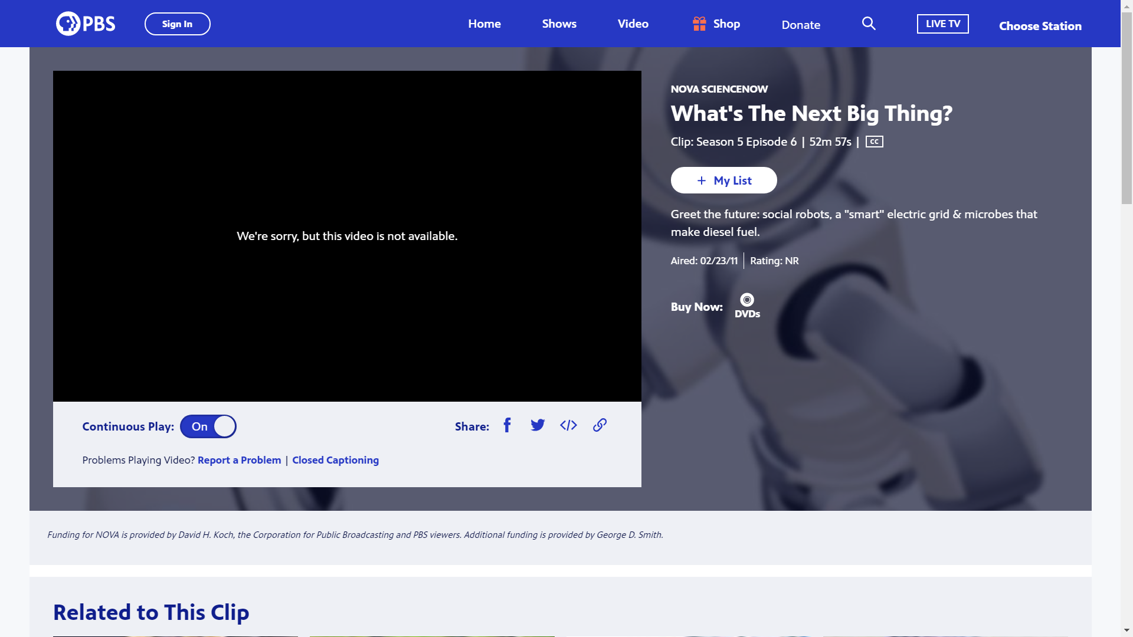Screen dimensions: 1133x637
Task: Click the page vertical scrollbar thumb
Action: 1127,108
